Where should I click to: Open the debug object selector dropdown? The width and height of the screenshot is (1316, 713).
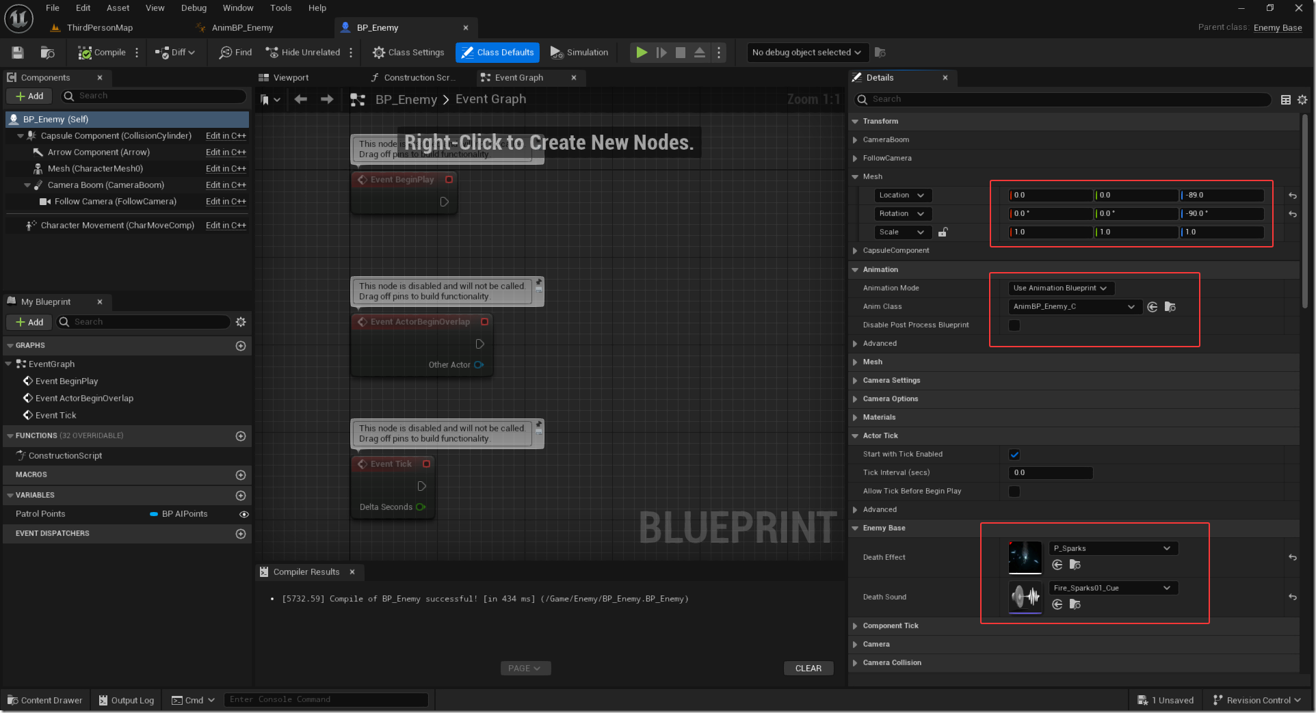click(x=807, y=53)
